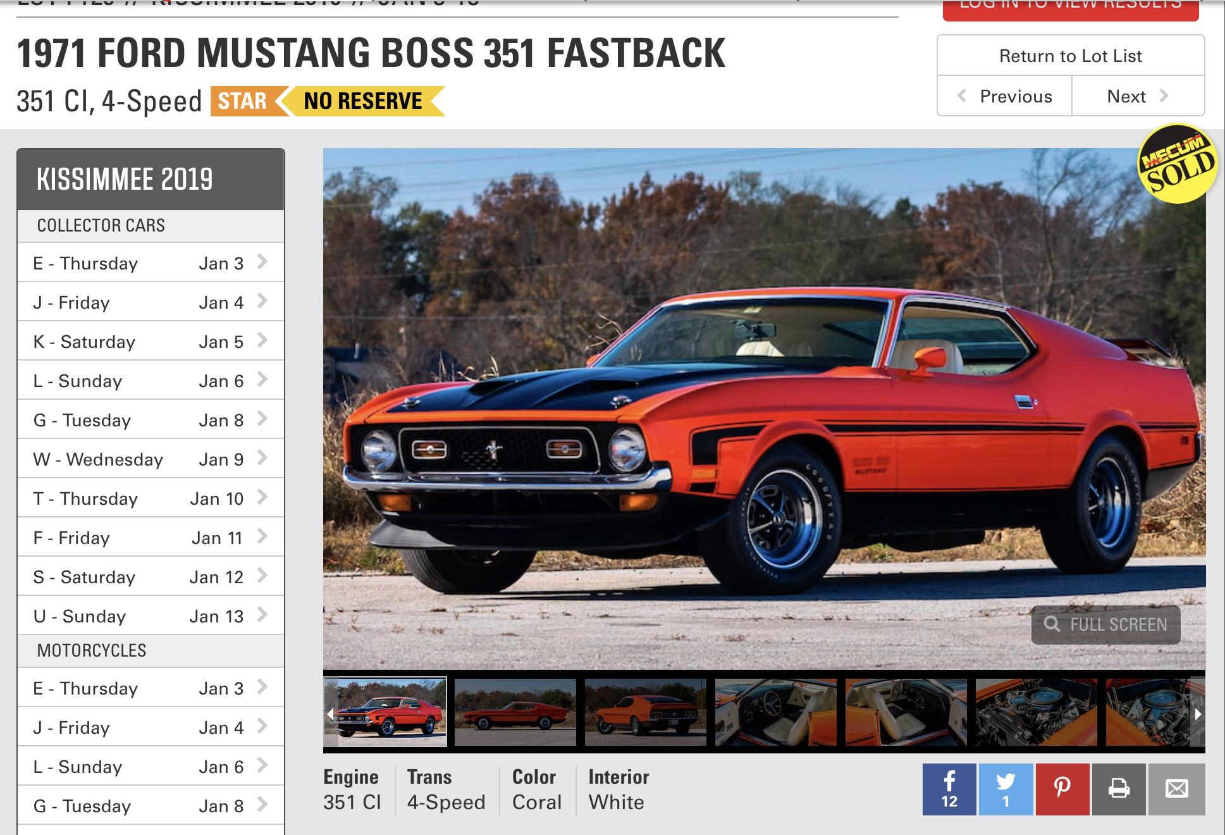Go to the Next lot
This screenshot has width=1225, height=835.
(1138, 96)
